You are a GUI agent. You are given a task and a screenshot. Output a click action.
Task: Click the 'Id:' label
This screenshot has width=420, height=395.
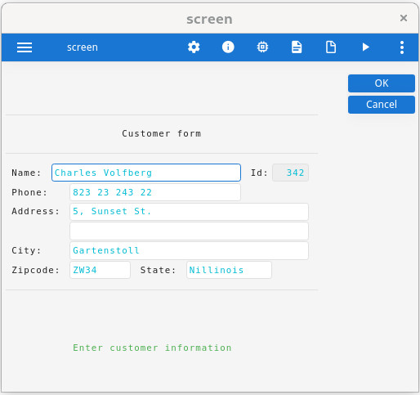[x=259, y=173]
